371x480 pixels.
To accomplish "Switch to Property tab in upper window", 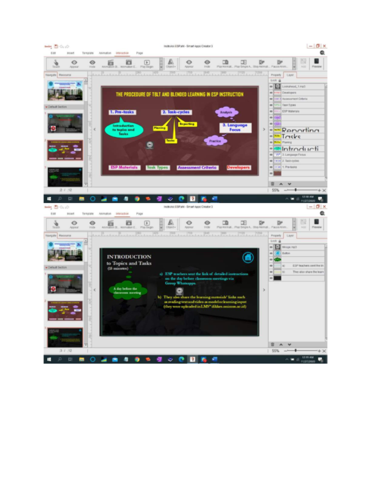I will click(276, 75).
